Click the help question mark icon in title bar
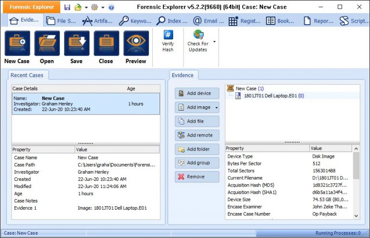Screen dimensions: 370x238 (111, 7)
